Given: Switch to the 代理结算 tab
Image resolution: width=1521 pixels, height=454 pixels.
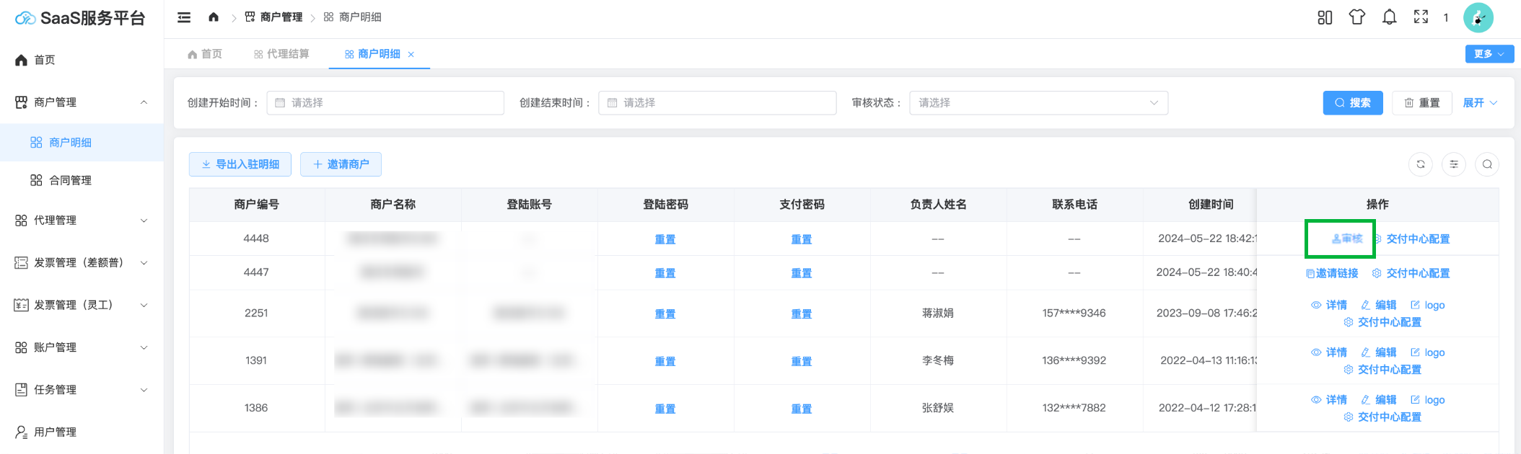Looking at the screenshot, I should coord(282,54).
